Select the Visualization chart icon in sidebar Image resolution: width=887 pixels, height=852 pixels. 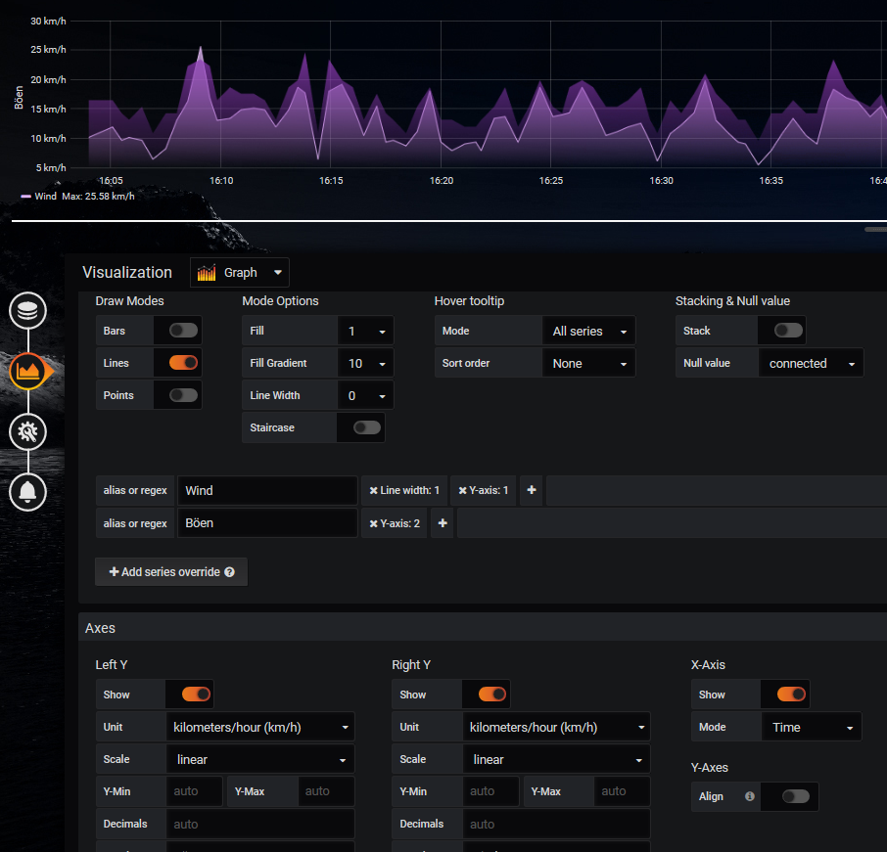pos(28,372)
